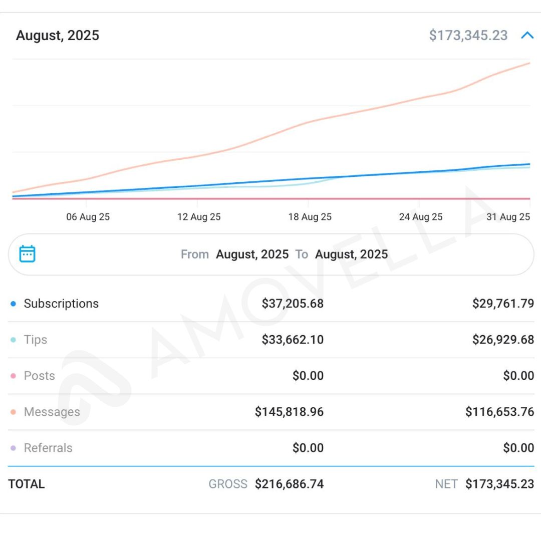Open the From August, 2025 date picker

(252, 254)
